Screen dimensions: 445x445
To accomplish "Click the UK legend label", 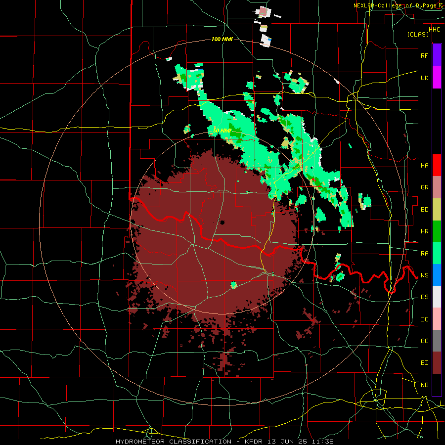I will click(x=424, y=78).
